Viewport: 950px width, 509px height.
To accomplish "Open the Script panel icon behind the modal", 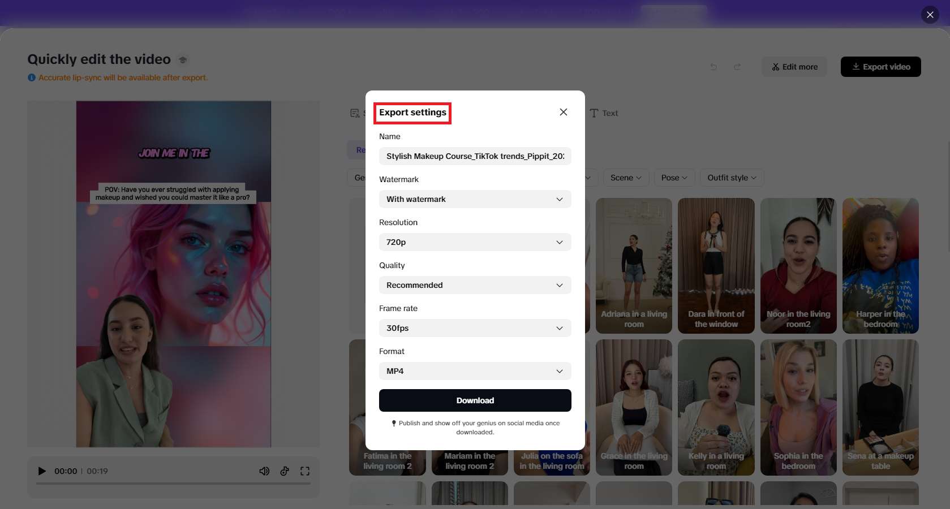I will pyautogui.click(x=355, y=113).
